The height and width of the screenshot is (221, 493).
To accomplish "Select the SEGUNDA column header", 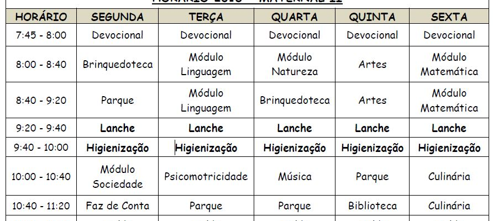I will (x=117, y=16).
